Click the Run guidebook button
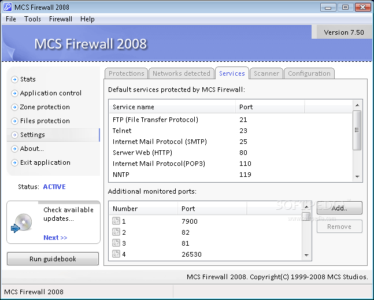374x300 pixels. click(x=53, y=259)
